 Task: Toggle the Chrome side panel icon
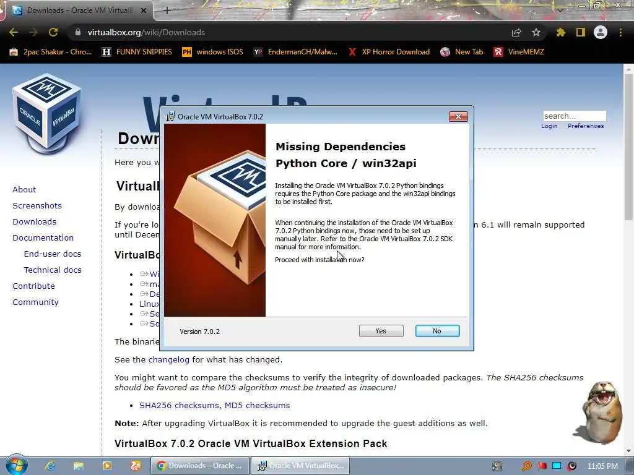coord(581,32)
